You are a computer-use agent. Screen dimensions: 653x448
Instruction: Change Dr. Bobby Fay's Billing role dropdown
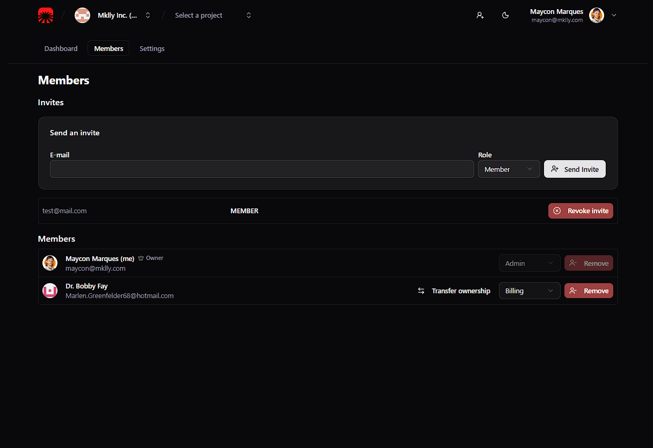point(529,291)
